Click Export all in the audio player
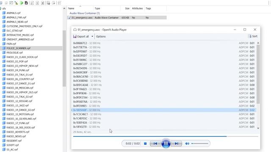 coord(81,36)
